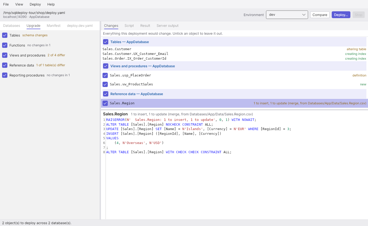368x226 pixels.
Task: Open the File menu
Action: pyautogui.click(x=6, y=4)
